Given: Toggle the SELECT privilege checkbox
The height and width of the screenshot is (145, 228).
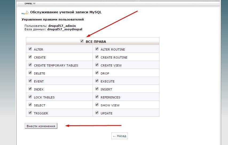Looking at the screenshot, I should coord(30,105).
